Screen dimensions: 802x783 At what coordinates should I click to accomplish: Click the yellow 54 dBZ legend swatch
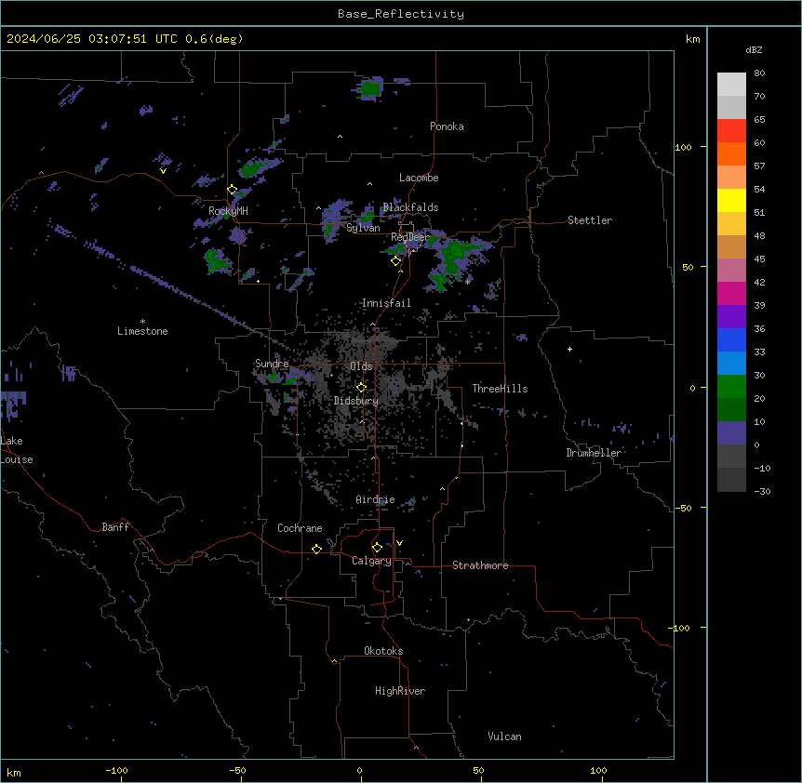point(731,200)
